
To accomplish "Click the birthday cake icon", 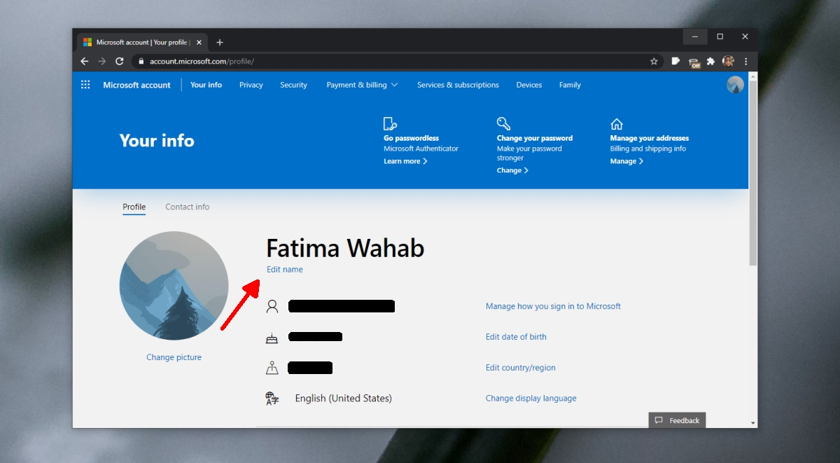I will point(272,338).
